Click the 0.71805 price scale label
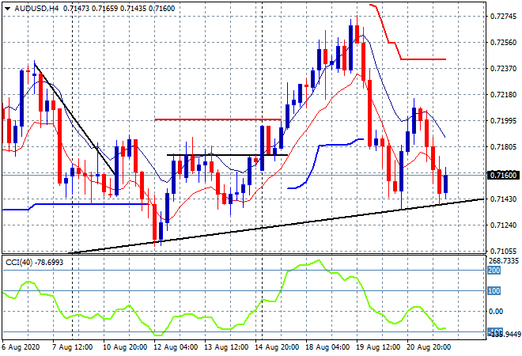The width and height of the screenshot is (522, 356). pyautogui.click(x=503, y=147)
